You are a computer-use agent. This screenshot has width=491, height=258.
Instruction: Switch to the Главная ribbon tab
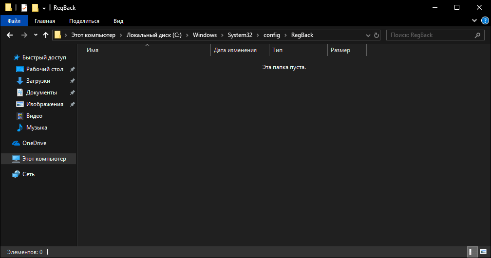click(45, 21)
